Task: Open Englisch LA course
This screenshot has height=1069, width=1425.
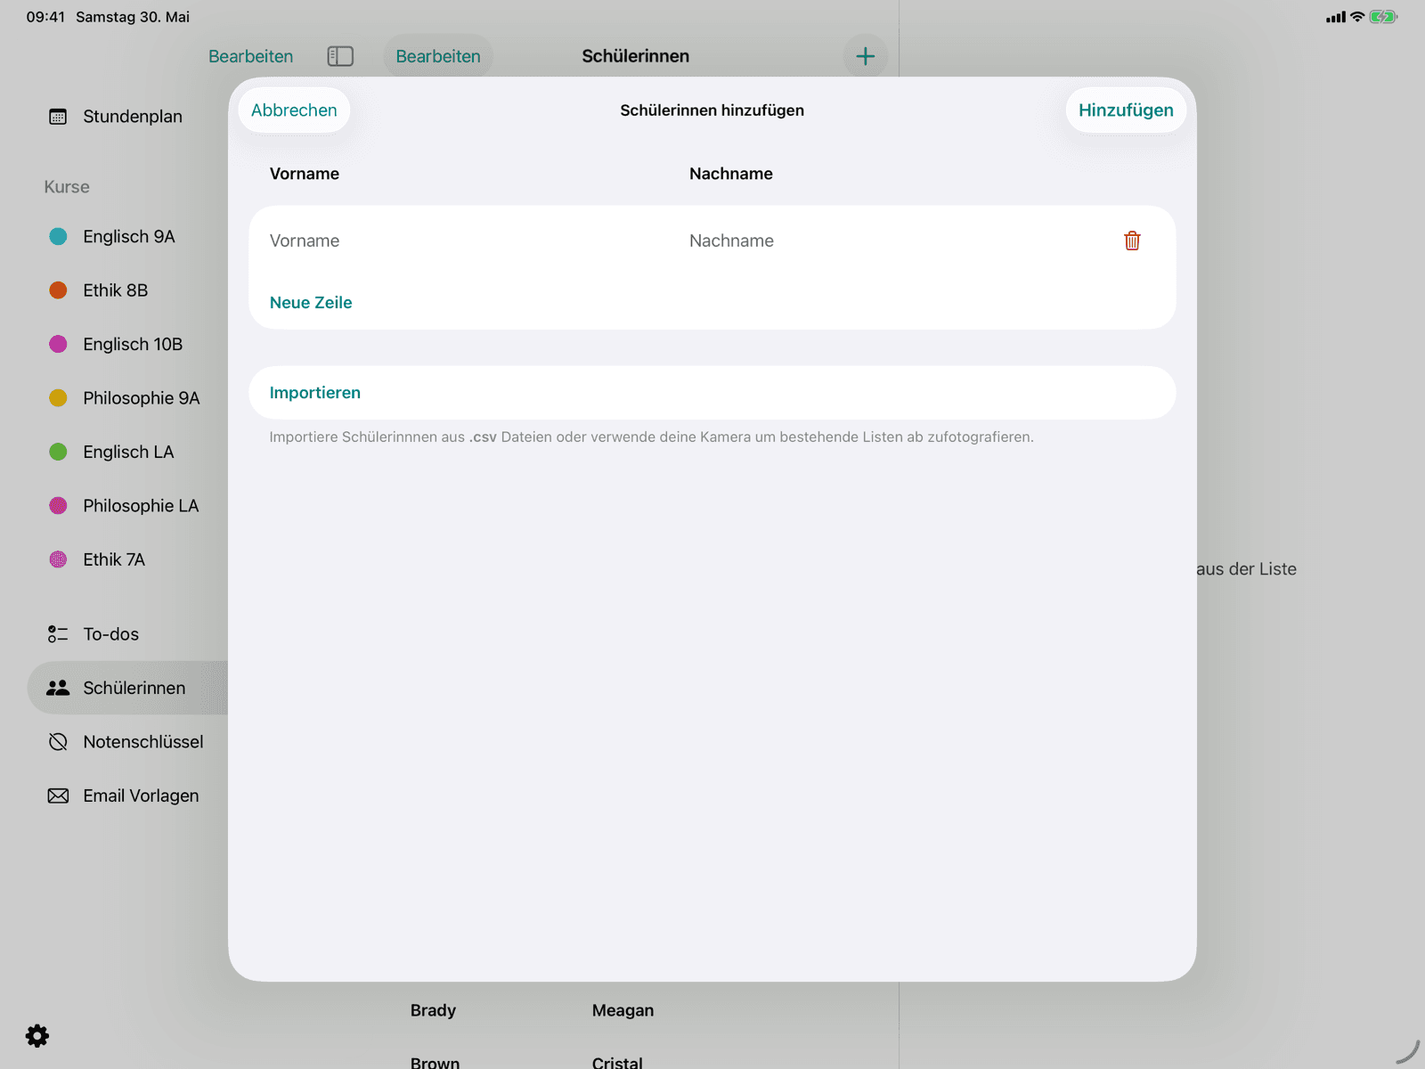Action: [x=128, y=452]
